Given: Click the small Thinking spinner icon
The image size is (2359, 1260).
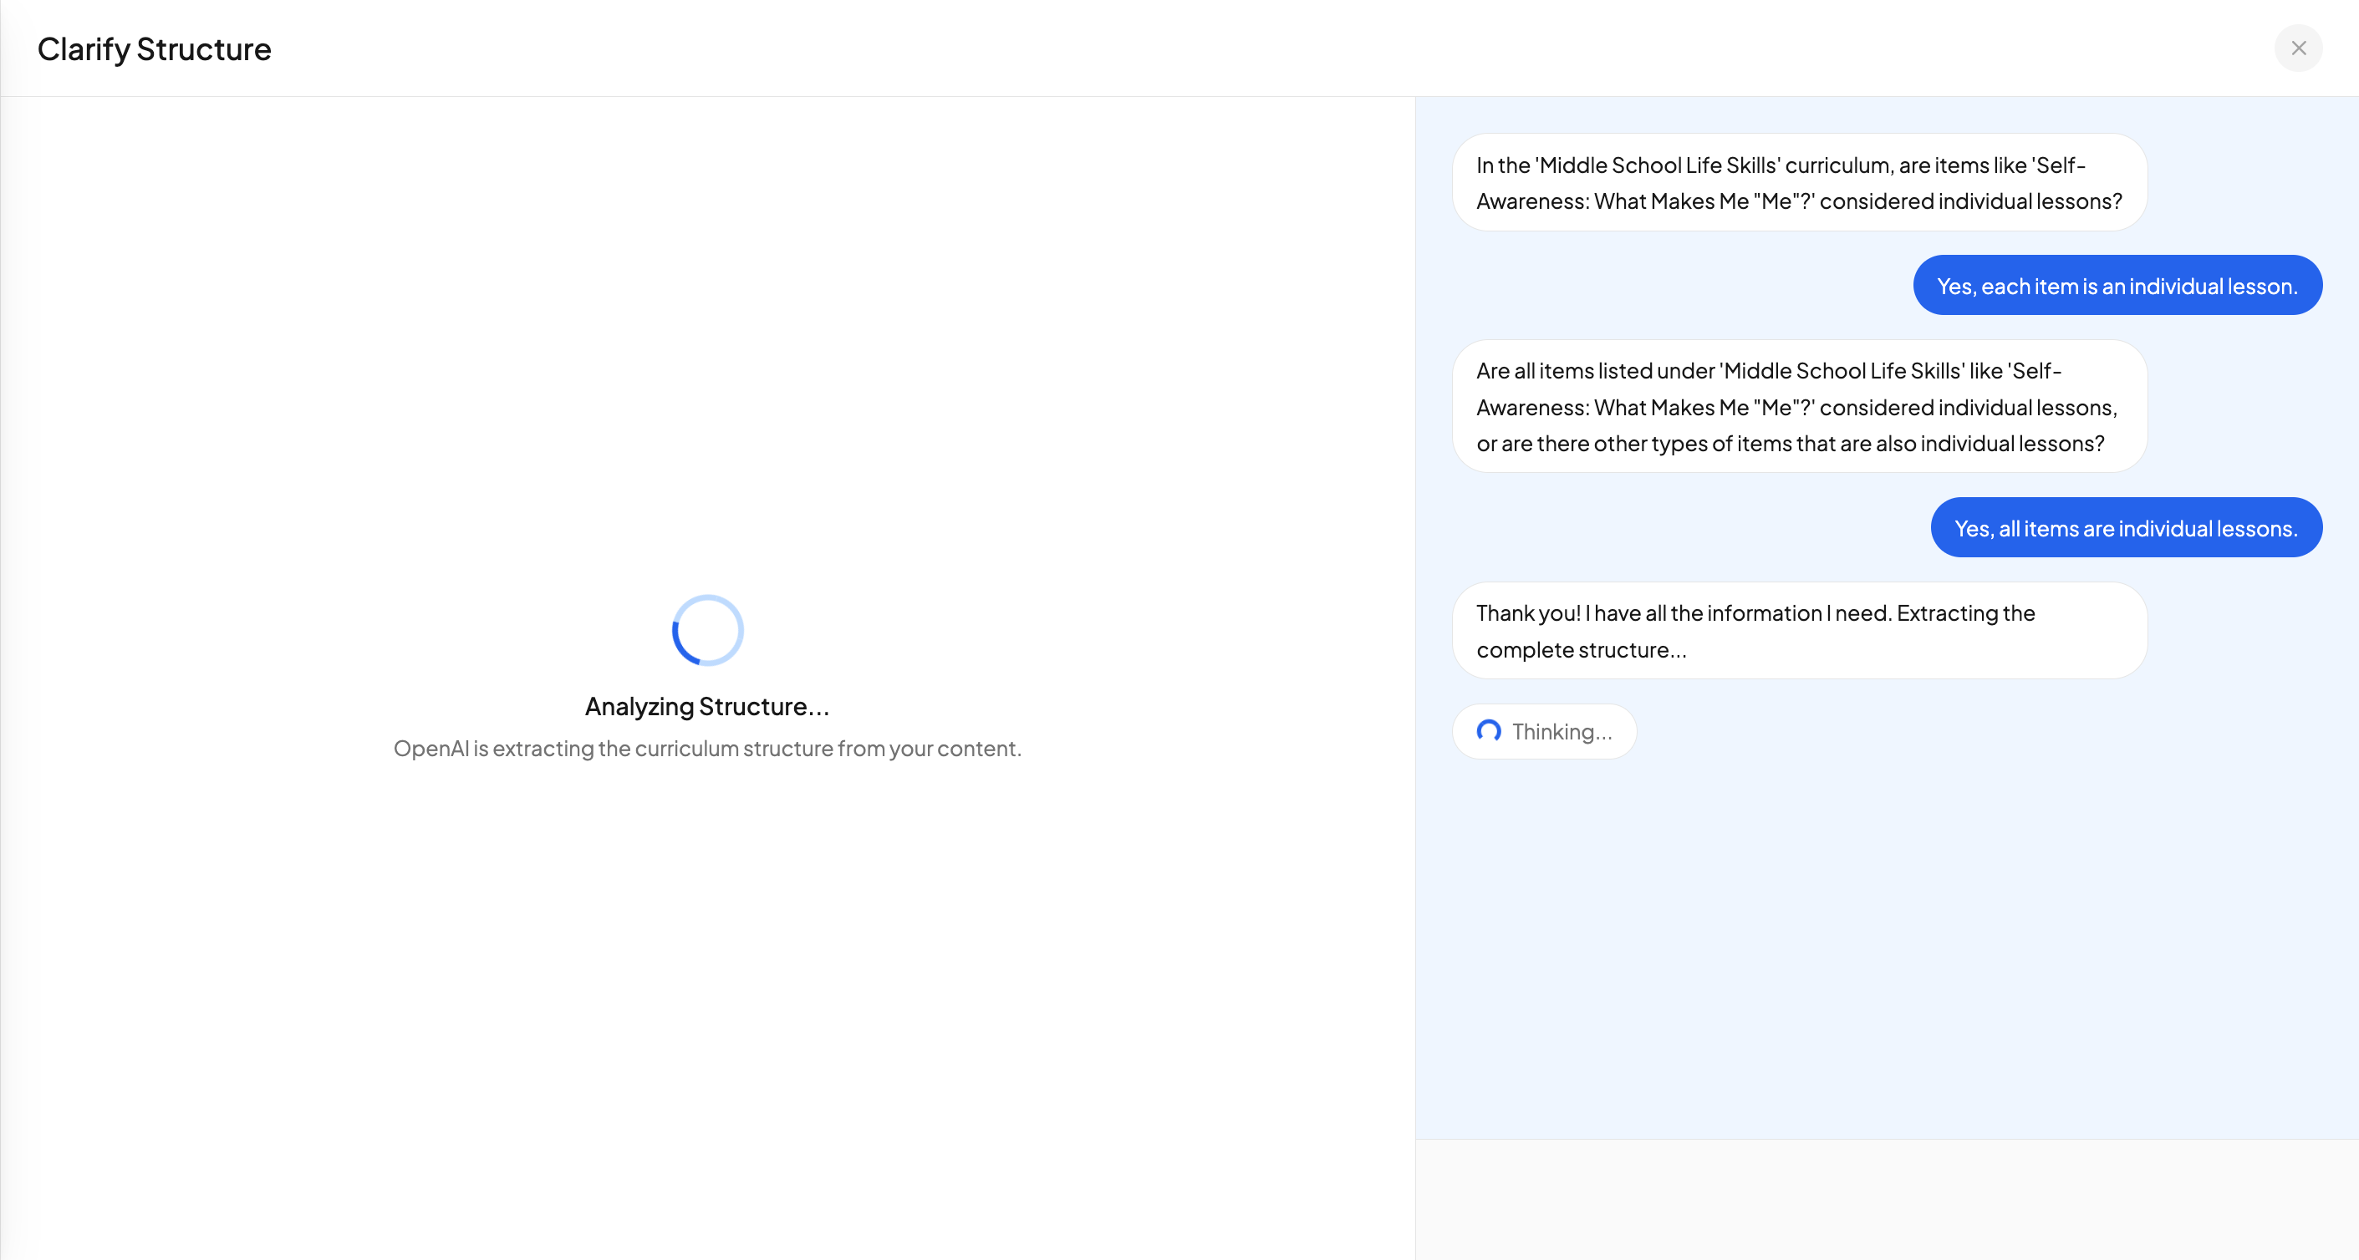Looking at the screenshot, I should coord(1488,730).
